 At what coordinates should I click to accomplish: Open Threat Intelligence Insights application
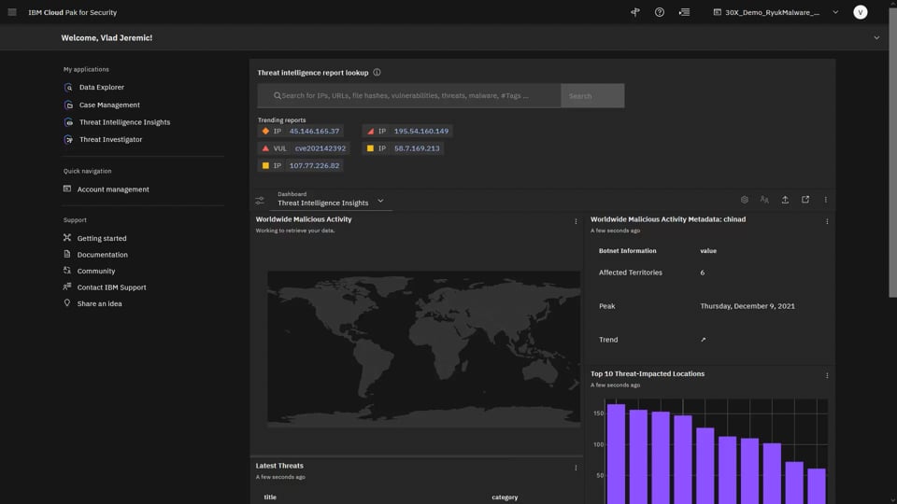tap(124, 121)
